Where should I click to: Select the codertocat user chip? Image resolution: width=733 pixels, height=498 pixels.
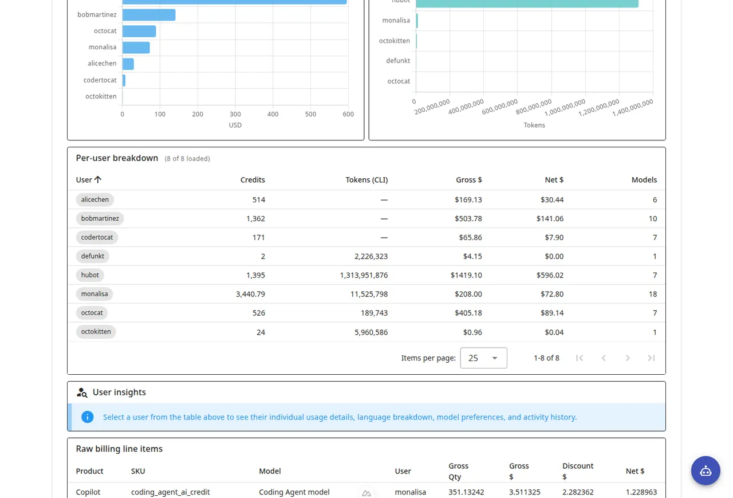click(97, 237)
